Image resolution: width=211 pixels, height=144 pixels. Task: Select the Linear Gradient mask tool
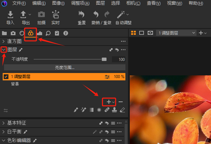(91, 110)
